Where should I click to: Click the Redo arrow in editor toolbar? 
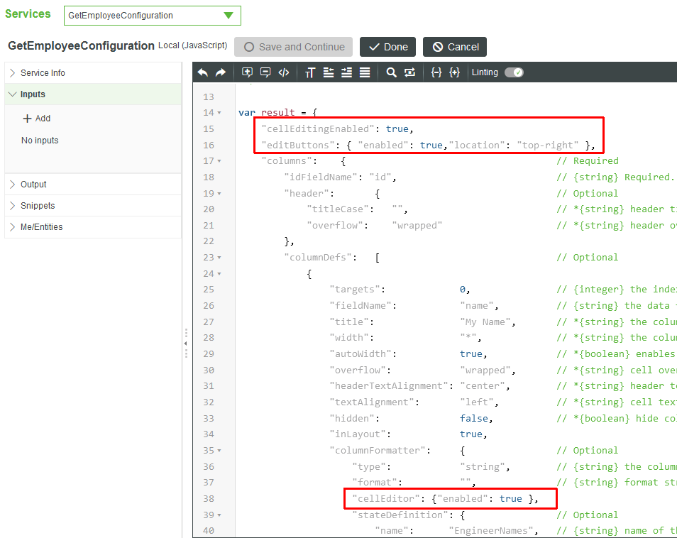pyautogui.click(x=221, y=72)
